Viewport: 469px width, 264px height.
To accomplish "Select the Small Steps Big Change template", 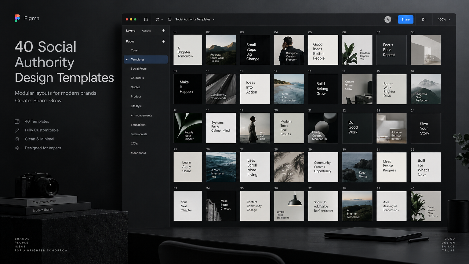I will (255, 50).
